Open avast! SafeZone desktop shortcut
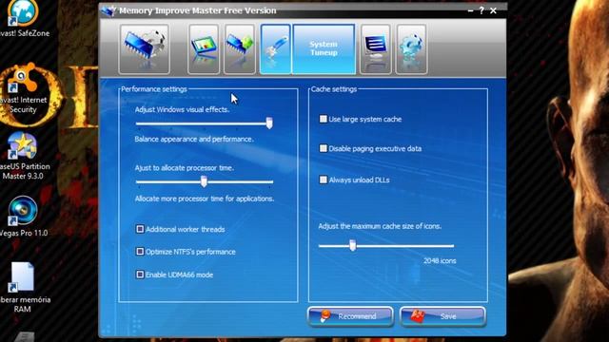609x342 pixels. pos(23,19)
